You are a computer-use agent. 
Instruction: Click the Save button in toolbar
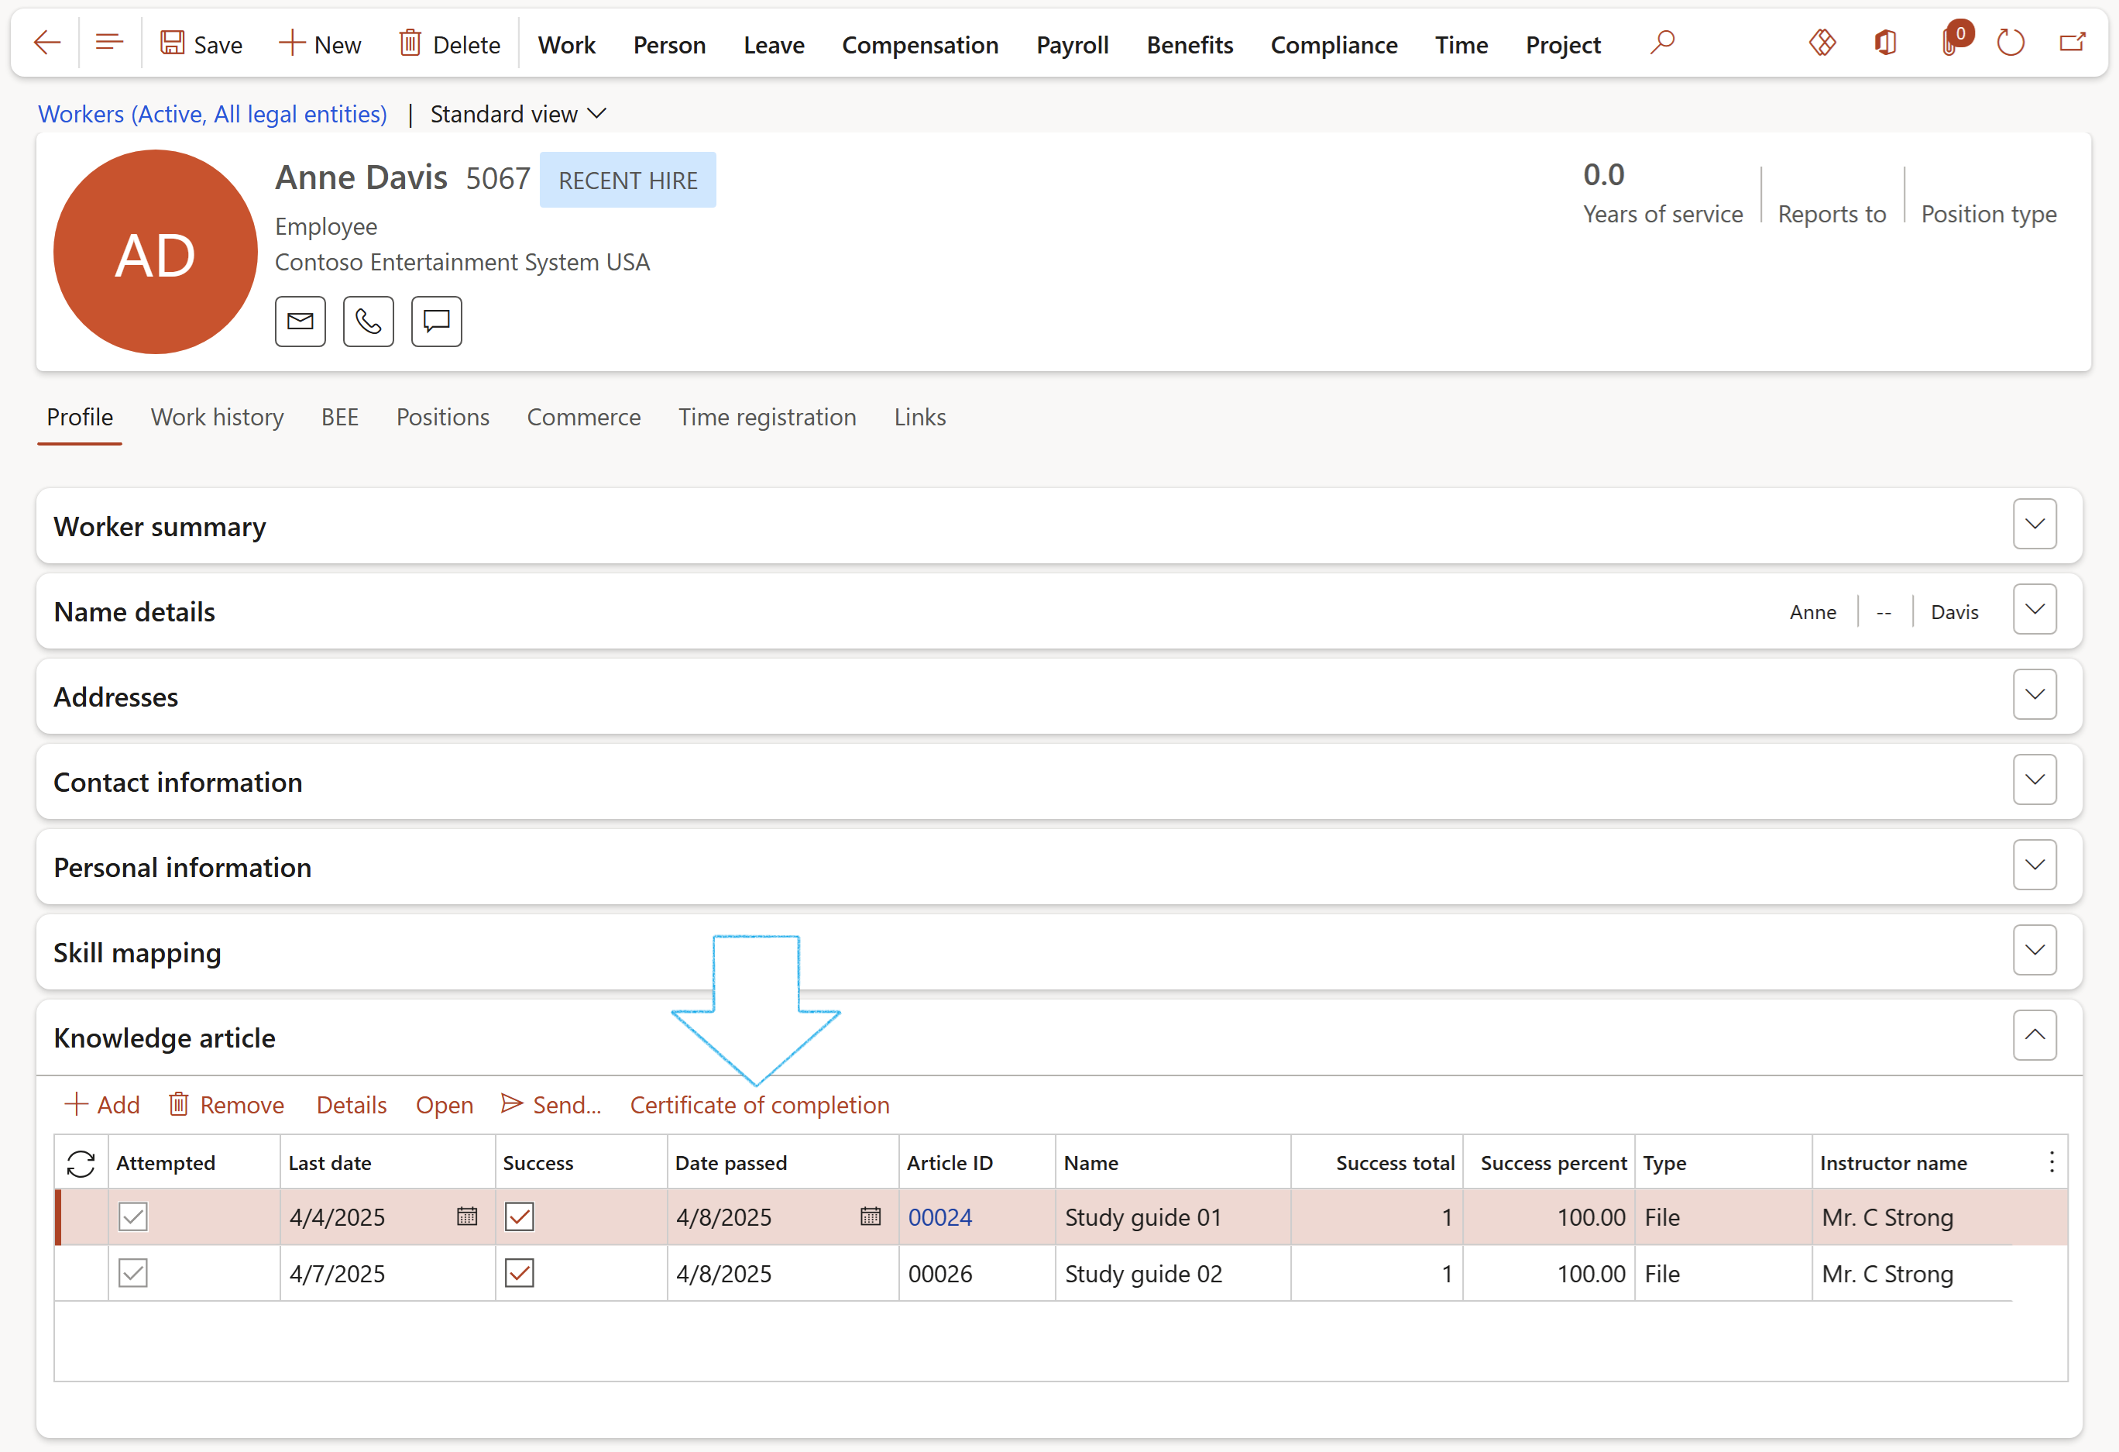(201, 44)
